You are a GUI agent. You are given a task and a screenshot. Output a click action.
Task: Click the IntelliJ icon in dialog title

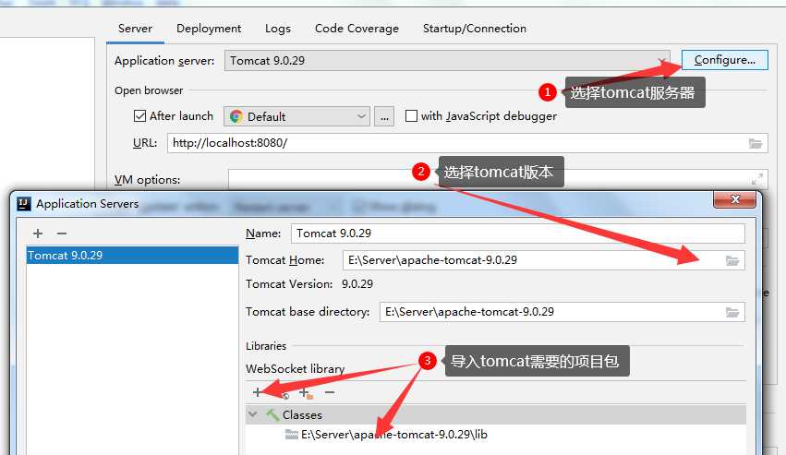[24, 203]
